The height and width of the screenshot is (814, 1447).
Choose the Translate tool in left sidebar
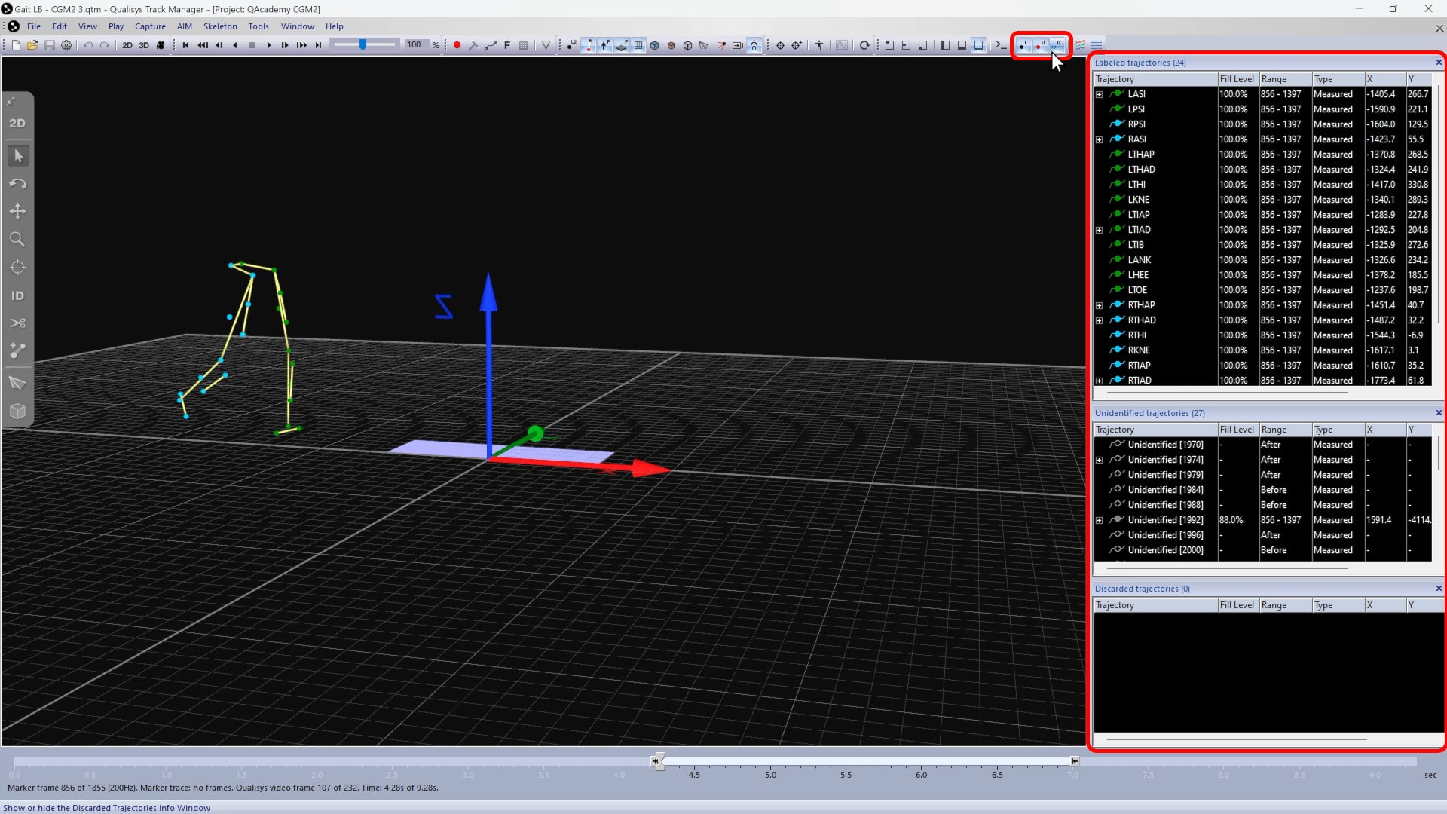coord(18,212)
